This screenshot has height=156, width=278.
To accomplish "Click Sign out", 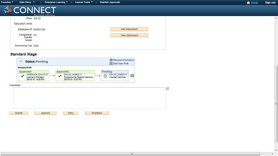I will coord(270,3).
